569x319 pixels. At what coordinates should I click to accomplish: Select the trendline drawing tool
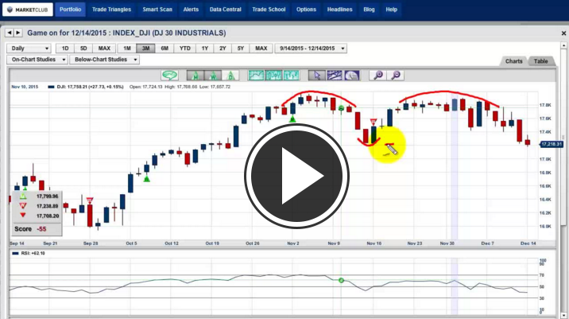[x=335, y=76]
